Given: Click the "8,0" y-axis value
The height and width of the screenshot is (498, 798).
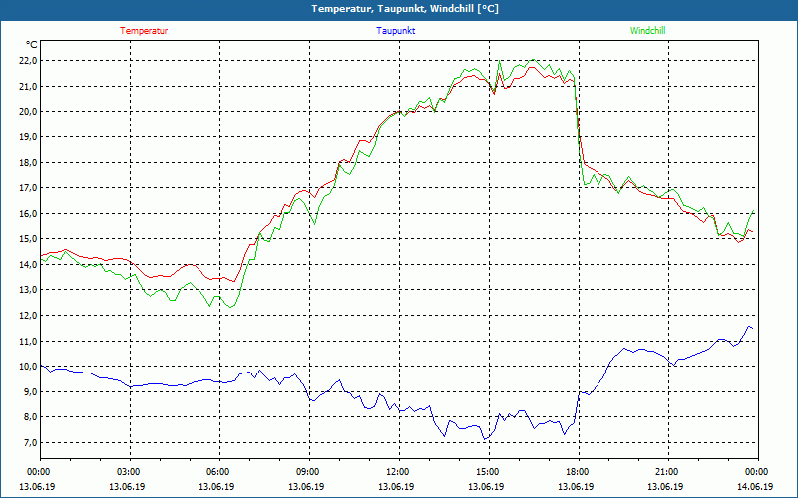Looking at the screenshot, I should coord(31,417).
